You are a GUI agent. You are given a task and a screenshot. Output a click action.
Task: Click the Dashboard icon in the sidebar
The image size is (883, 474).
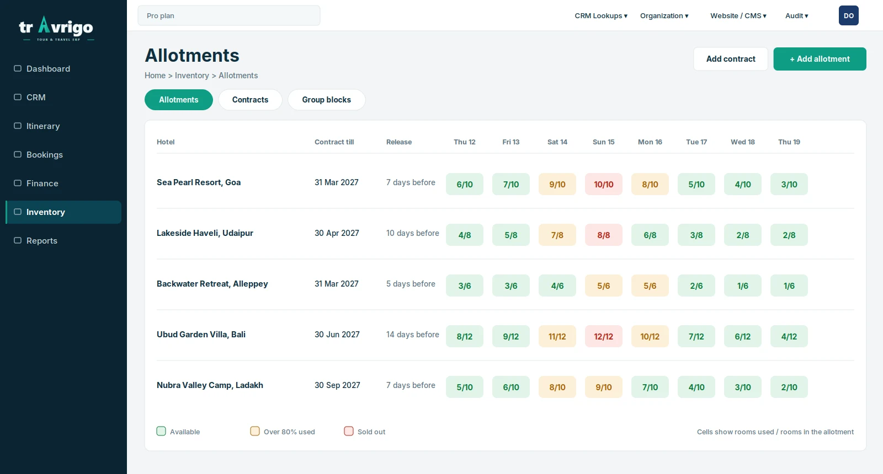coord(18,68)
